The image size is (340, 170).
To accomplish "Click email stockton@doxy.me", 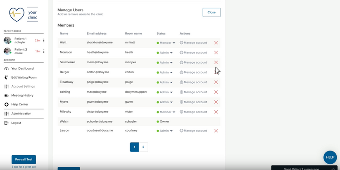I will point(100,42).
